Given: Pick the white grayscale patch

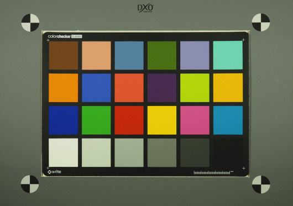Looking at the screenshot, I should (64, 152).
